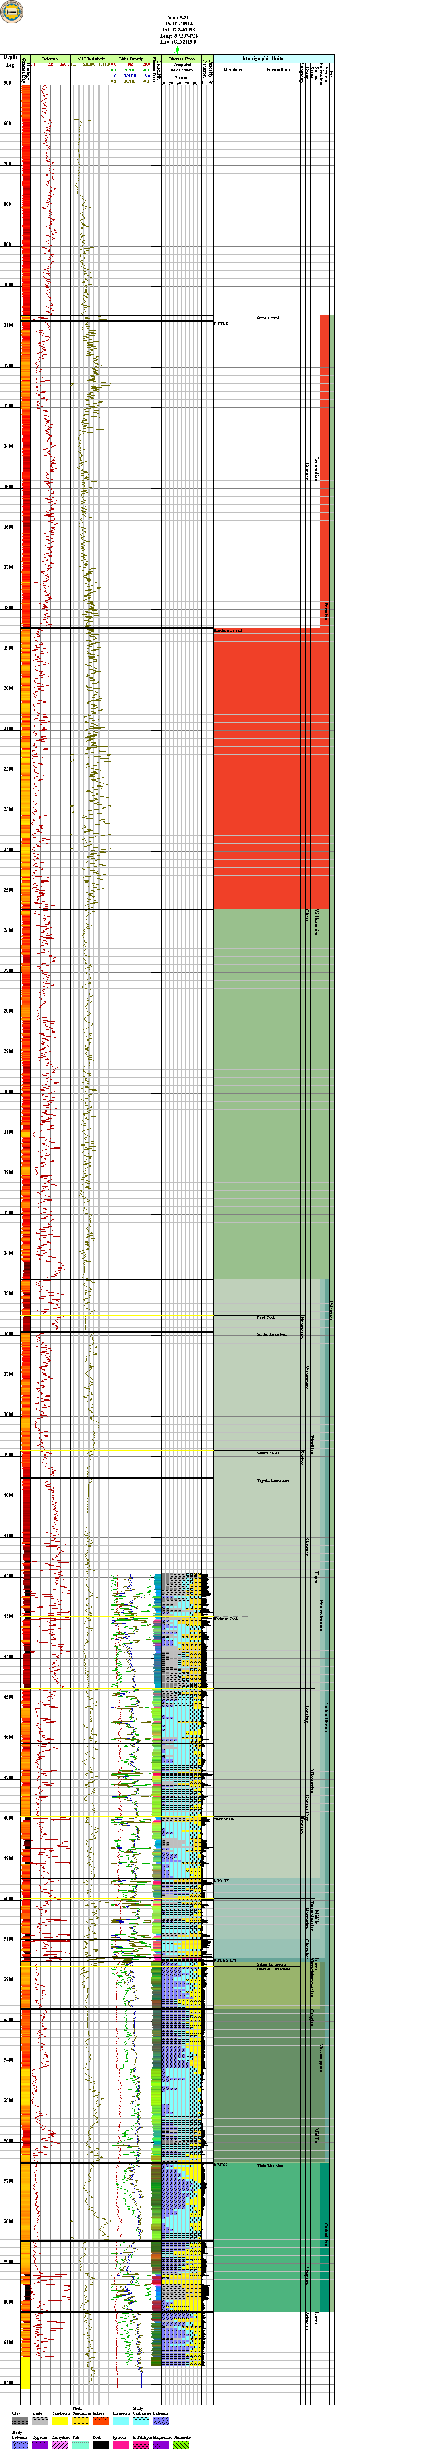Click the 'Members' column header
Image resolution: width=435 pixels, height=2455 pixels.
tap(232, 69)
